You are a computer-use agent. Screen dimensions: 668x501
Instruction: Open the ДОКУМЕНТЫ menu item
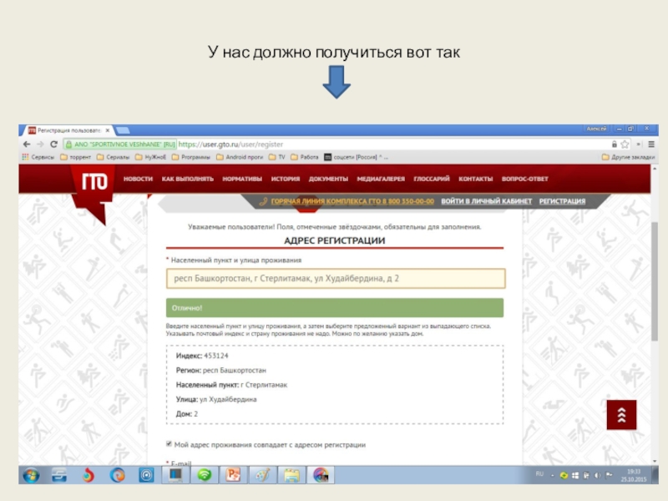coord(328,179)
